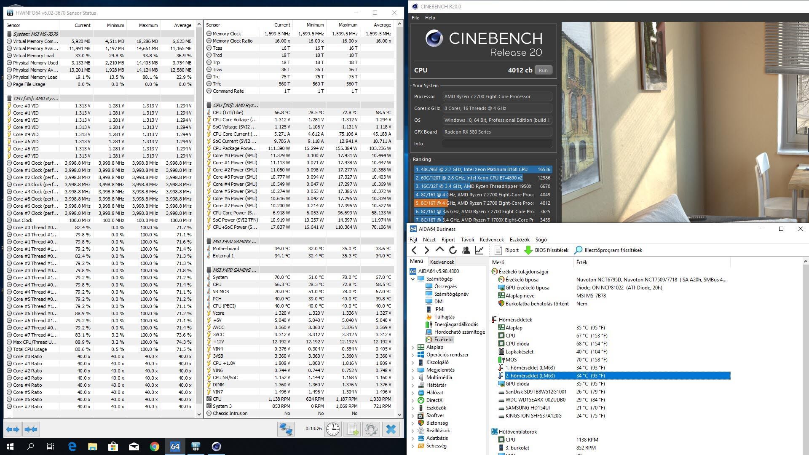809x455 pixels.
Task: Open File Explorer from taskbar
Action: pos(93,447)
